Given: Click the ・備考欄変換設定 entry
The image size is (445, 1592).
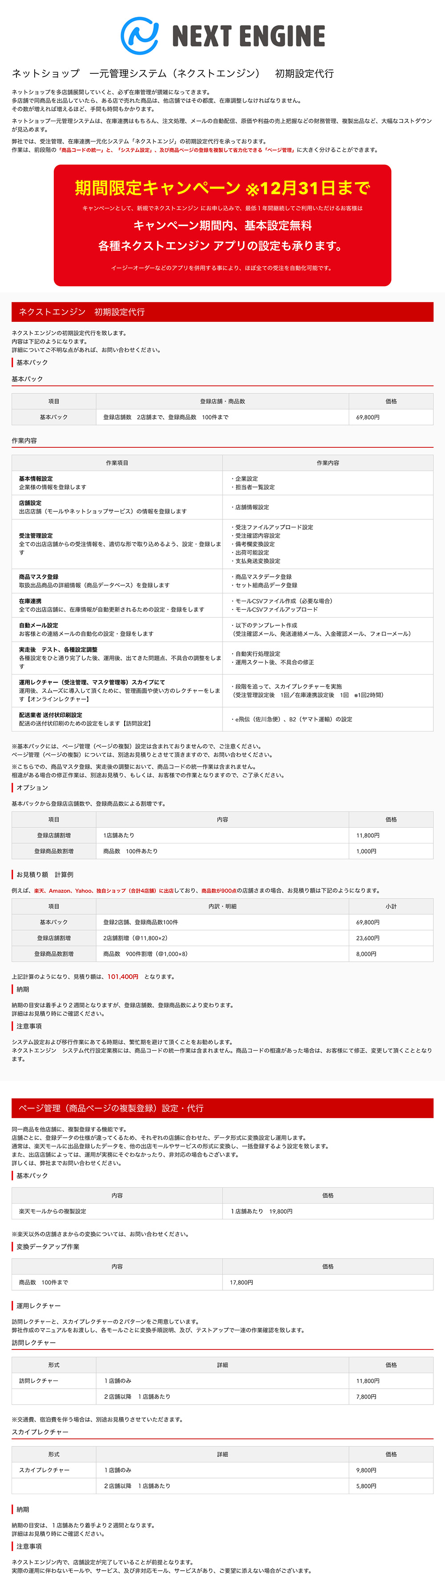Looking at the screenshot, I should [x=252, y=544].
